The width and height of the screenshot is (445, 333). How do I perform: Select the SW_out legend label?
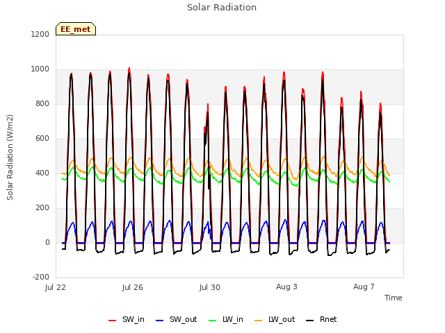click(x=183, y=320)
